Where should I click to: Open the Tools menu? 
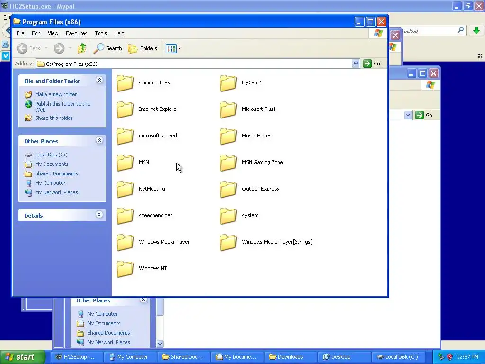pos(101,33)
